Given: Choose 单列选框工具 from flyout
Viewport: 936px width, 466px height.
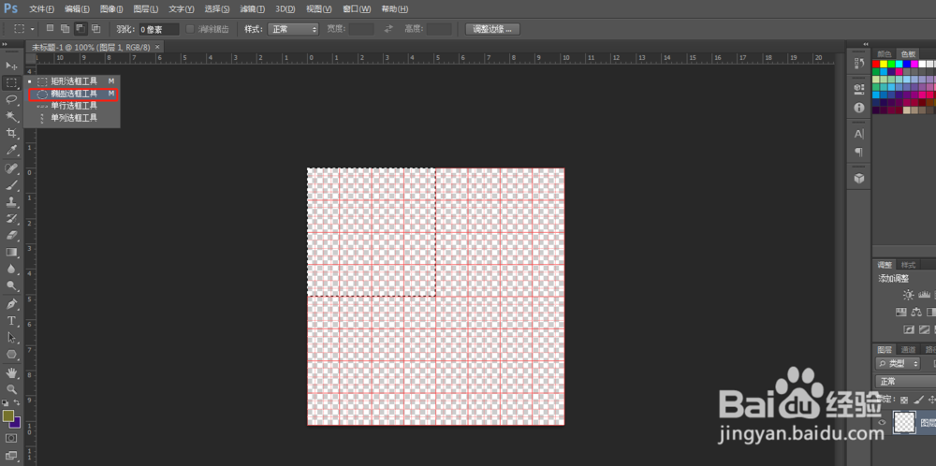Looking at the screenshot, I should point(73,118).
